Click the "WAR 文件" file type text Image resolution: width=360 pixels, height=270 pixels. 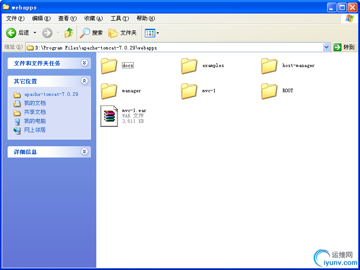click(133, 116)
